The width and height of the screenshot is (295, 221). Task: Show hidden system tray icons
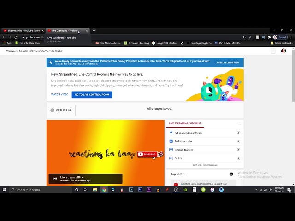coord(256,190)
